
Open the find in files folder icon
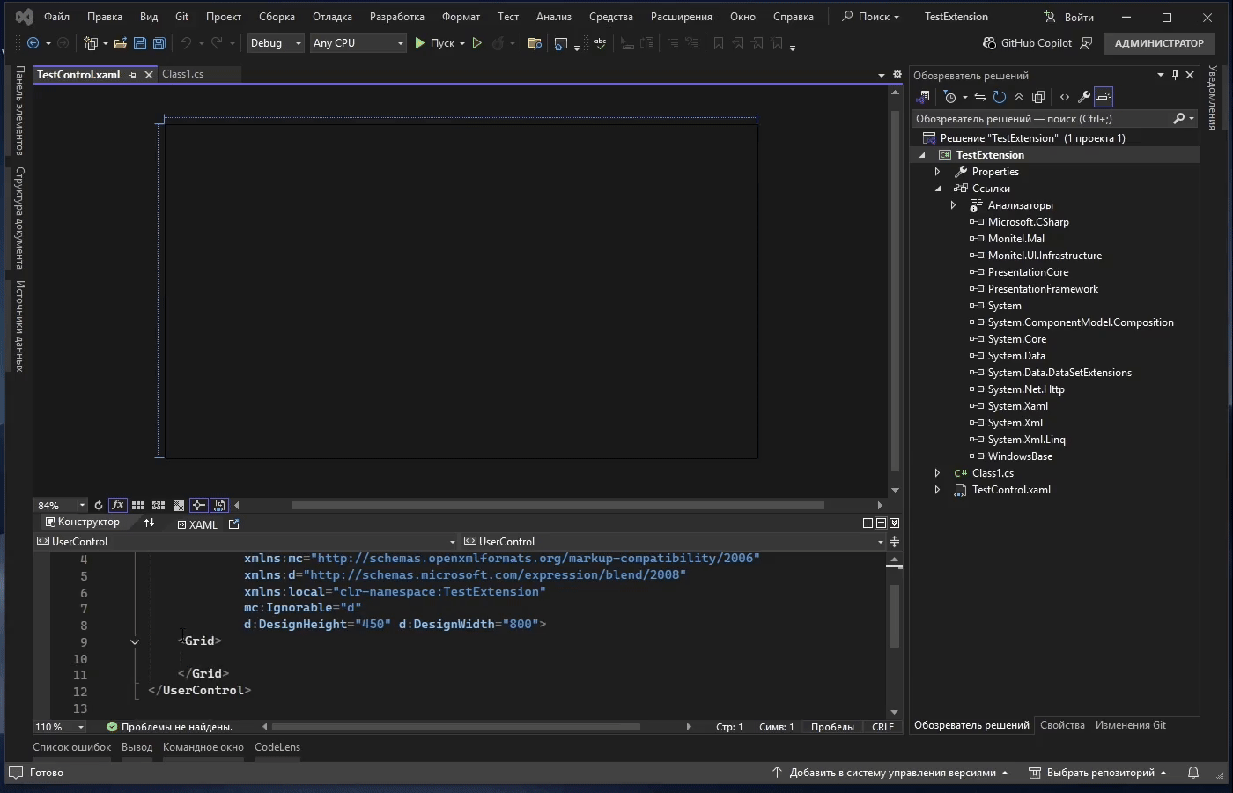click(x=534, y=43)
